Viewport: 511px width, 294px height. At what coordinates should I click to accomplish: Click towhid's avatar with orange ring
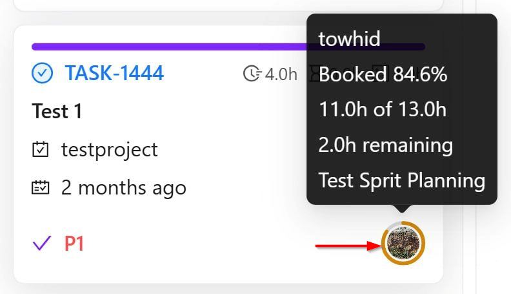click(x=403, y=244)
